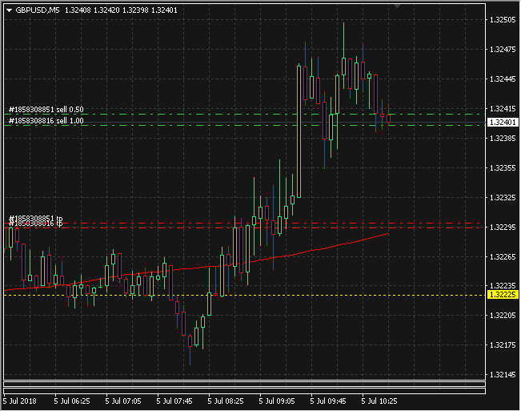This screenshot has width=521, height=411.
Task: Click the yellow price tag 1.32225
Action: tap(502, 295)
